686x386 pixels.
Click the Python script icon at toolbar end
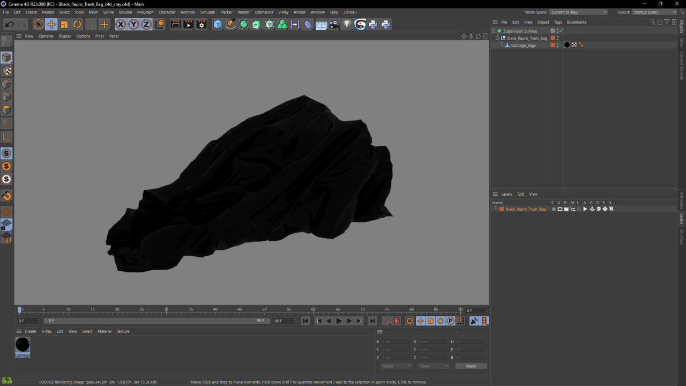386,24
